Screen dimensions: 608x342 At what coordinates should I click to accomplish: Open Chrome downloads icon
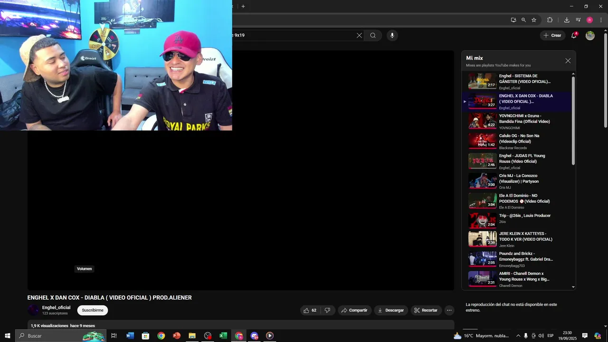click(x=567, y=20)
